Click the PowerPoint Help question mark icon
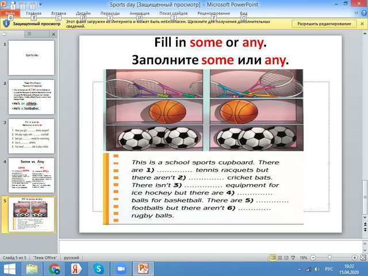The image size is (368, 276). click(x=363, y=13)
